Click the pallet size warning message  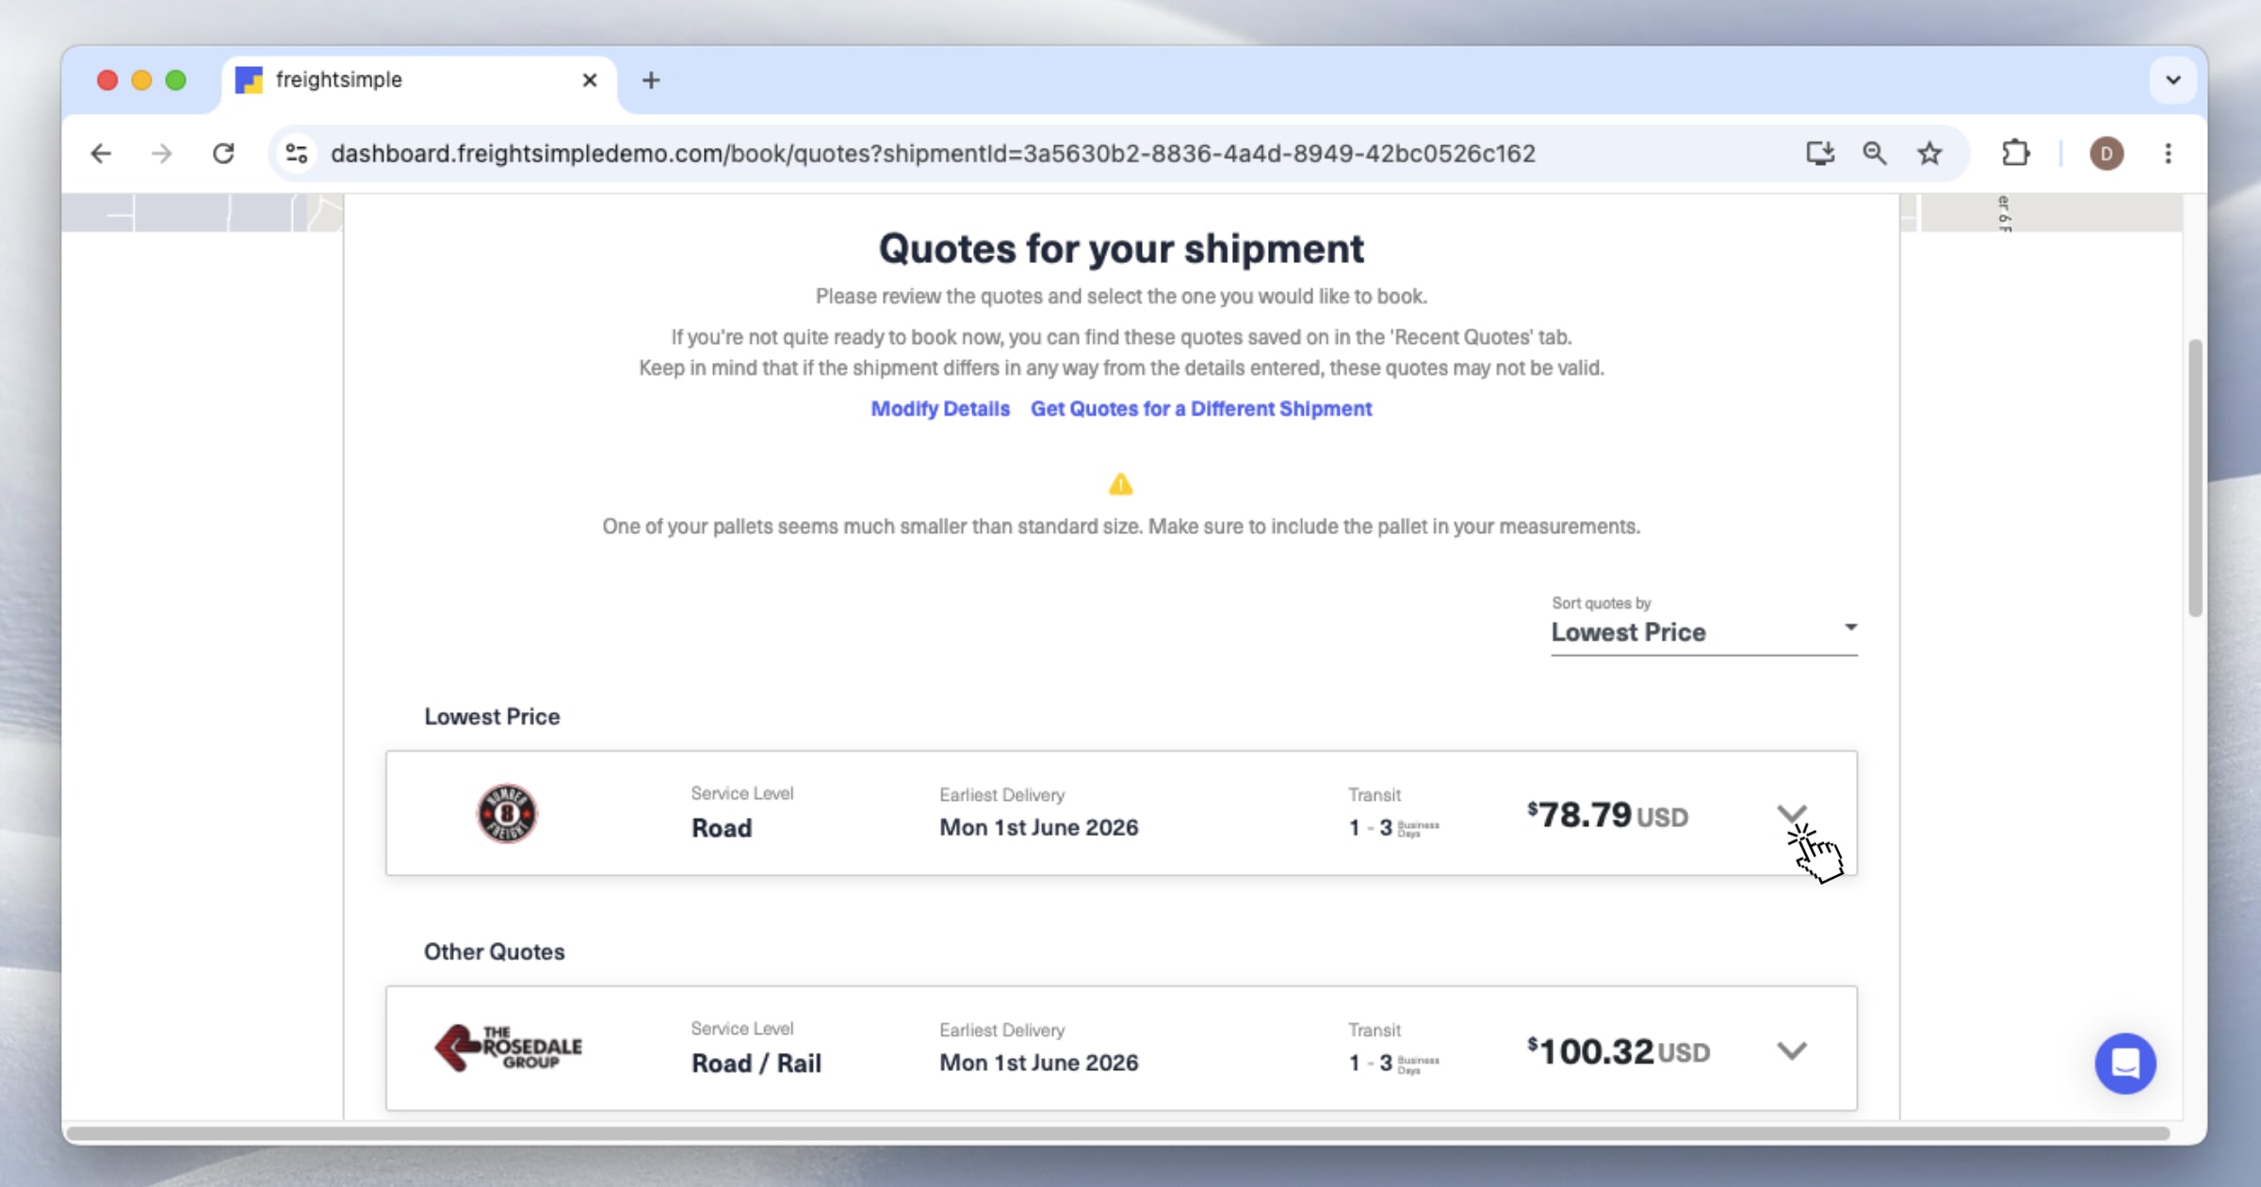click(x=1121, y=527)
